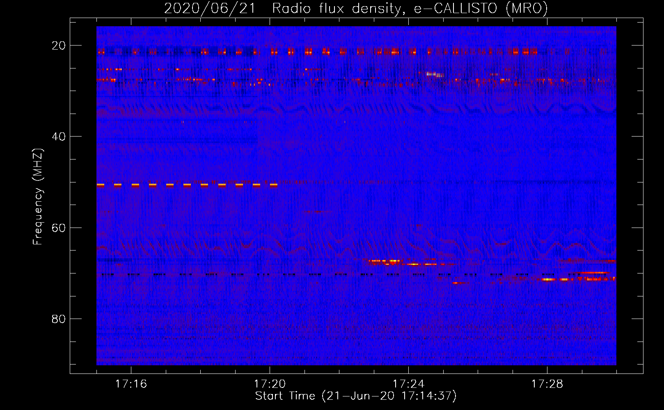Click the 17:20 time tick label

[x=270, y=384]
